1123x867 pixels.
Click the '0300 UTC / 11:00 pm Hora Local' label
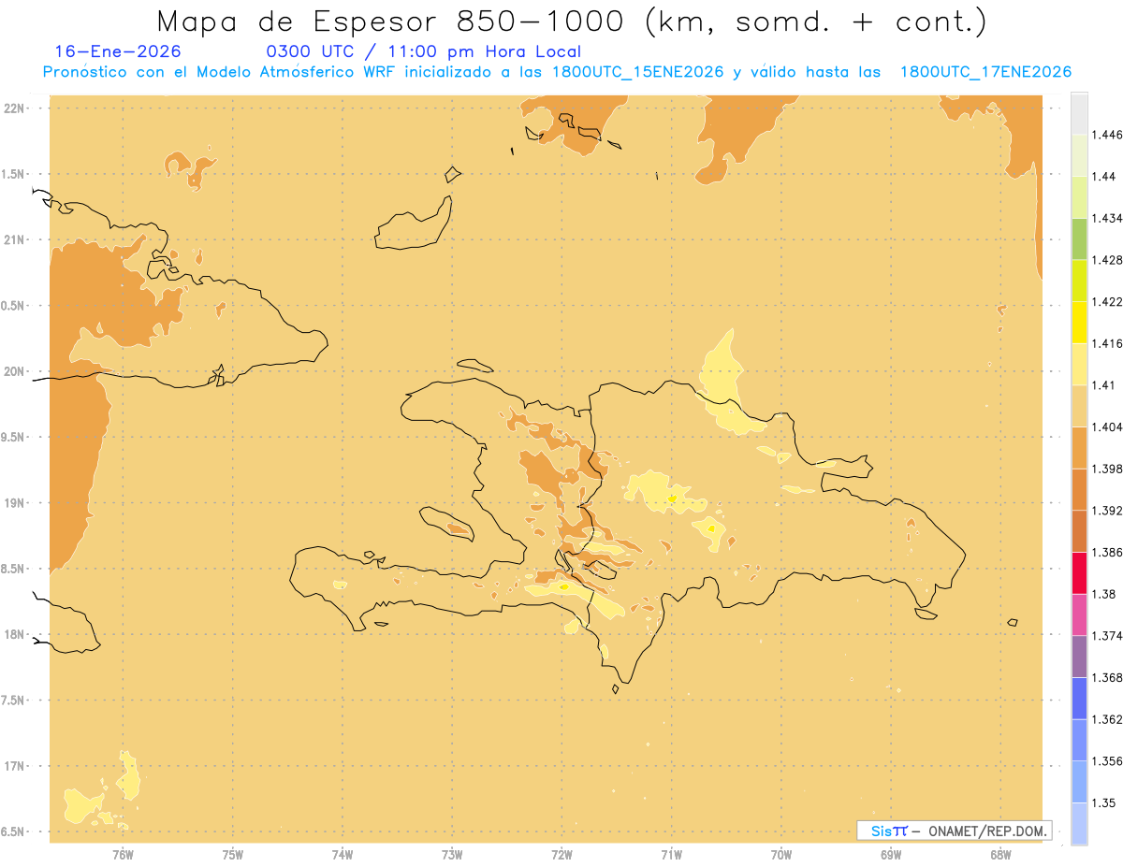coord(424,52)
